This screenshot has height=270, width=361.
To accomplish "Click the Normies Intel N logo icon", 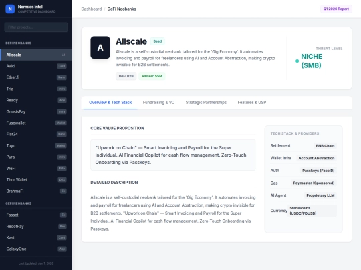I will 10,9.
